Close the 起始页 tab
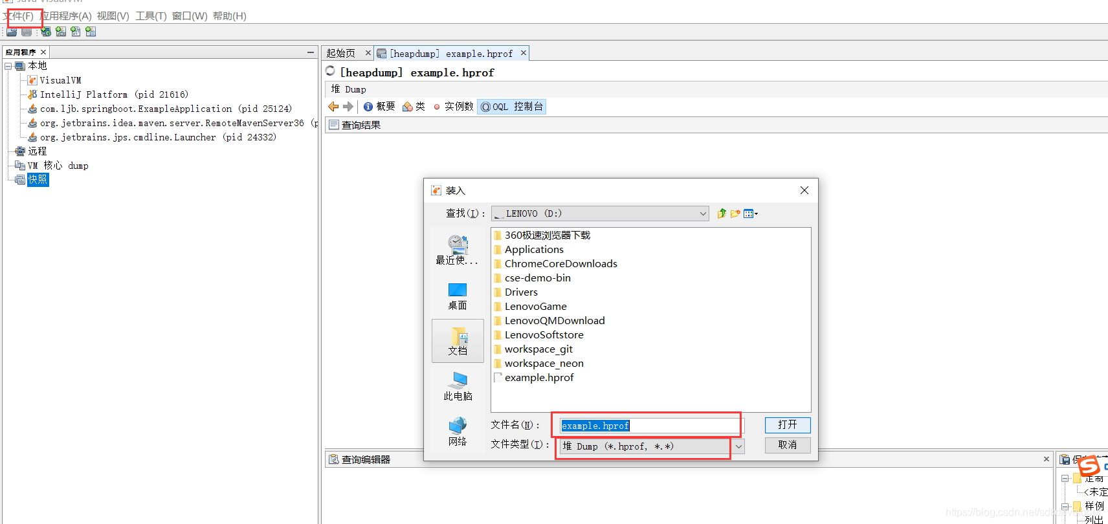The image size is (1108, 524). click(368, 53)
